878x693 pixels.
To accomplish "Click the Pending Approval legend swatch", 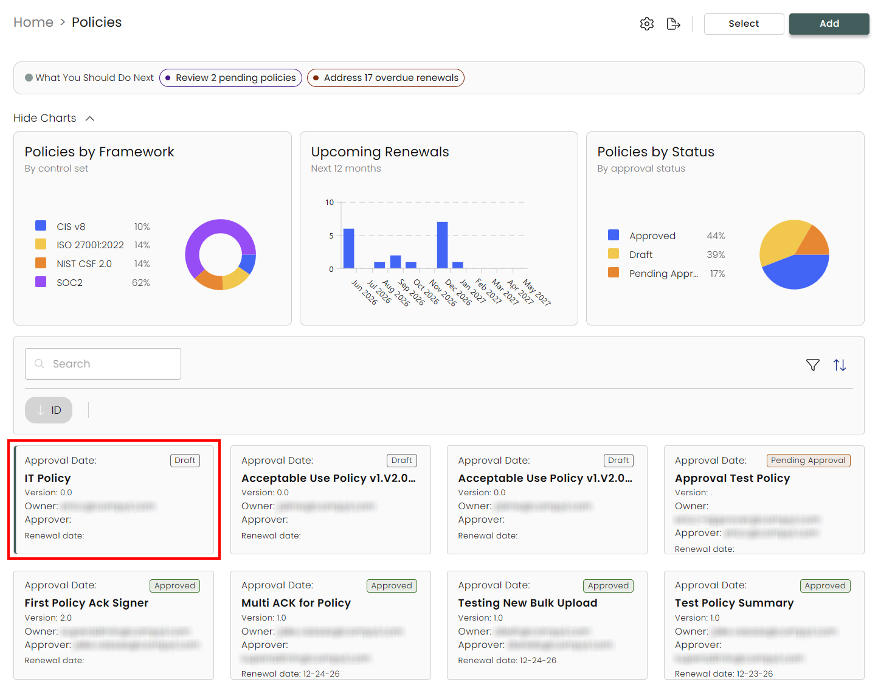I will click(x=614, y=273).
